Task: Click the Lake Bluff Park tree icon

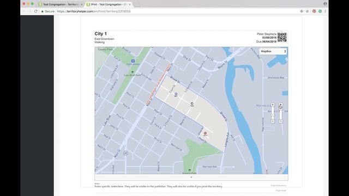Action: (x=133, y=72)
